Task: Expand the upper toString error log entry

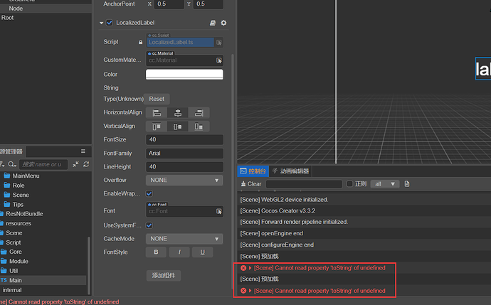Action: coord(250,268)
